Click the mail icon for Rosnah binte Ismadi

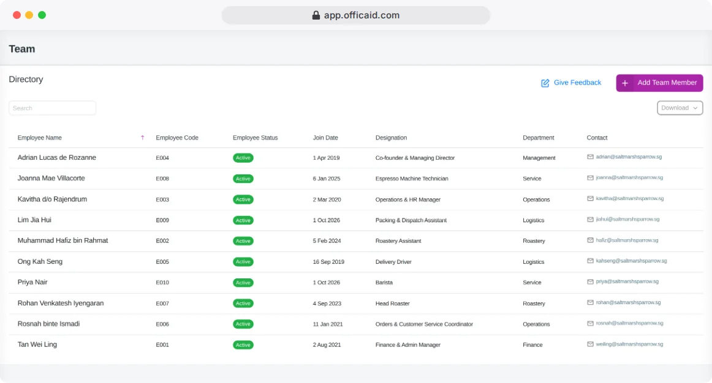click(x=590, y=323)
